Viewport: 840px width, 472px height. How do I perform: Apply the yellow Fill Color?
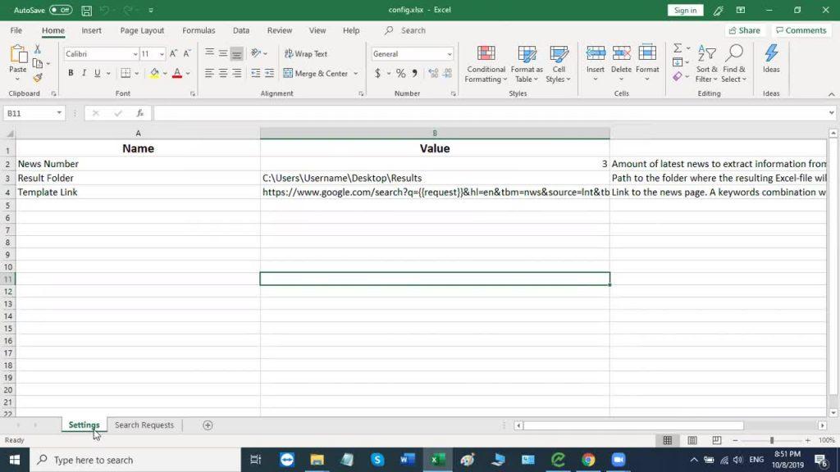coord(154,73)
